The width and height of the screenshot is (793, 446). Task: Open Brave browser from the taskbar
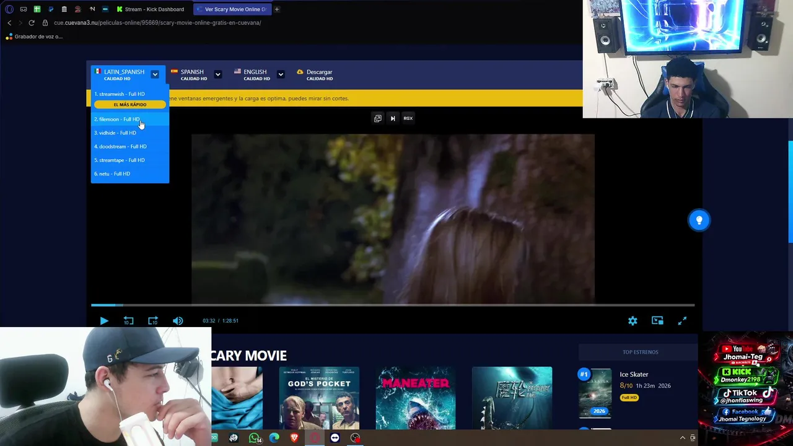click(294, 438)
